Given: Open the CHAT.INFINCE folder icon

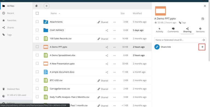Looking at the screenshot, I should point(46,30).
